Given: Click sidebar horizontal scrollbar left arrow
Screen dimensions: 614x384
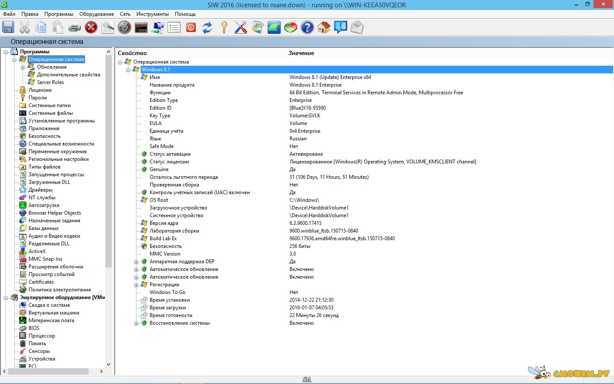Looking at the screenshot, I should (x=5, y=371).
